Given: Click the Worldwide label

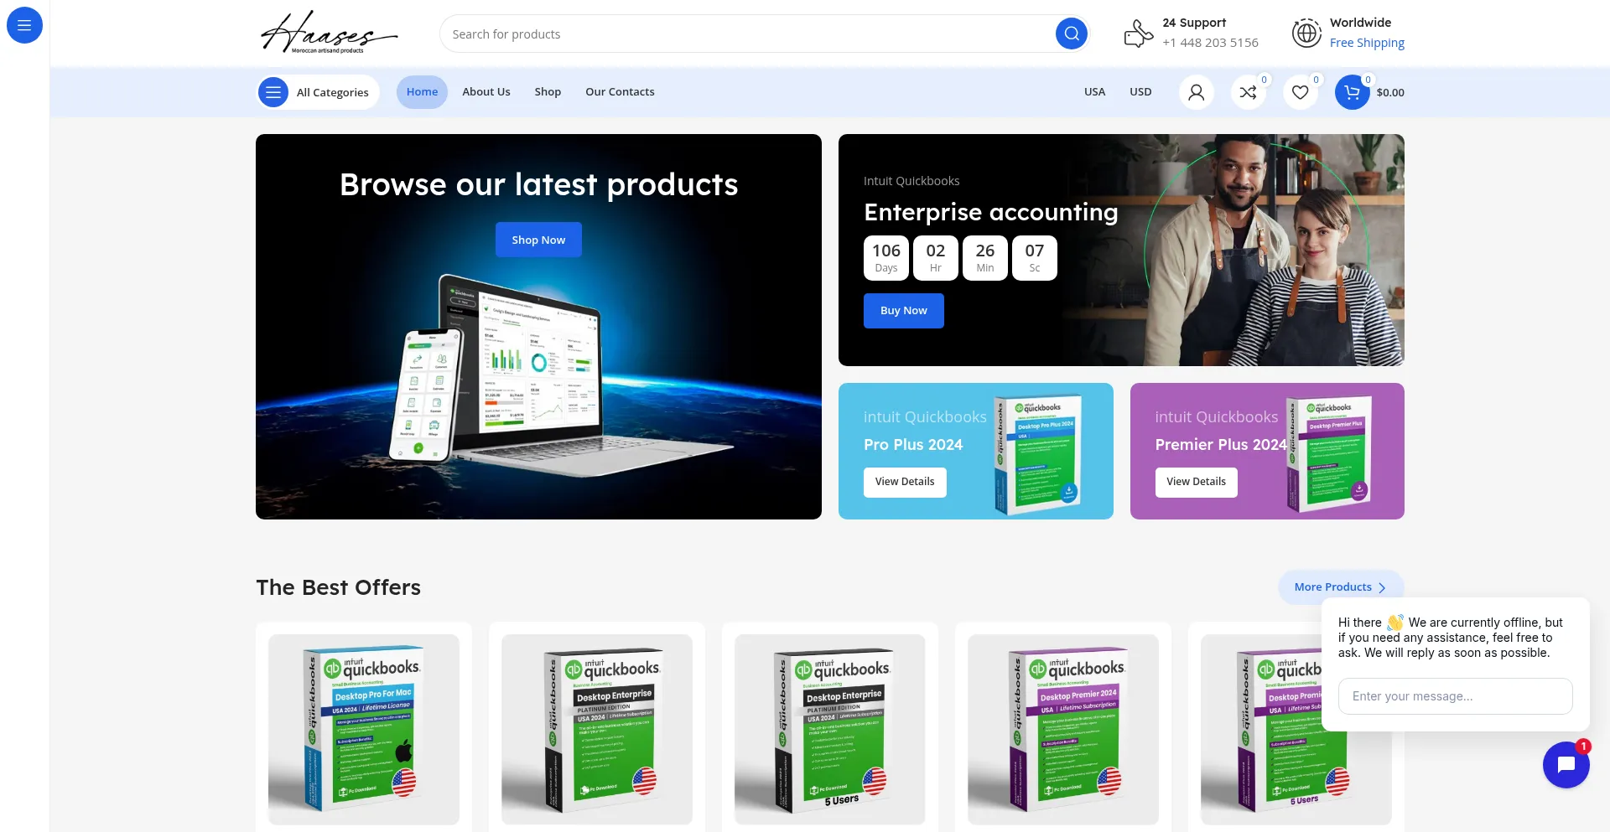Looking at the screenshot, I should coord(1360,23).
